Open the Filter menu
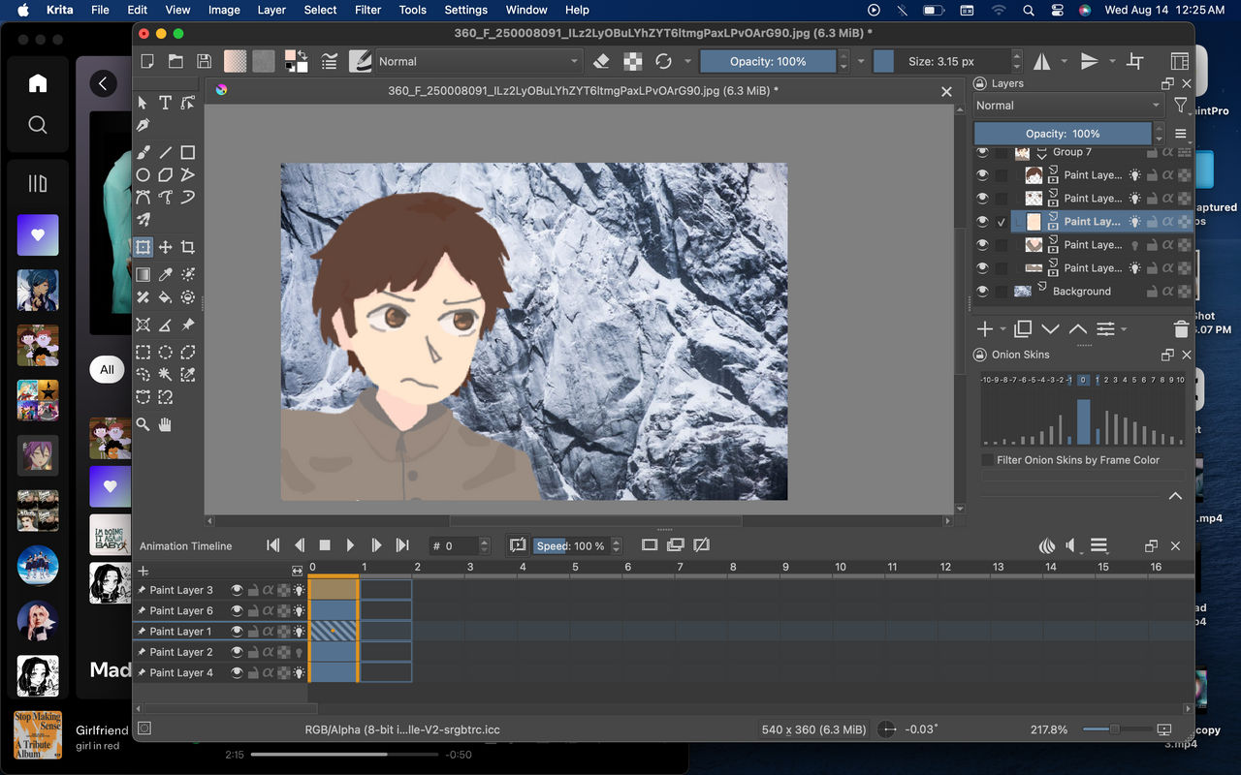1241x775 pixels. (x=367, y=10)
